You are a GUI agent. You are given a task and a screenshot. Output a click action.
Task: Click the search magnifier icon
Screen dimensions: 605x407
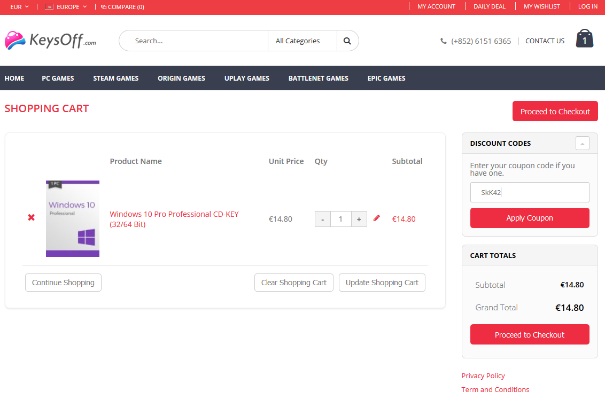(347, 41)
